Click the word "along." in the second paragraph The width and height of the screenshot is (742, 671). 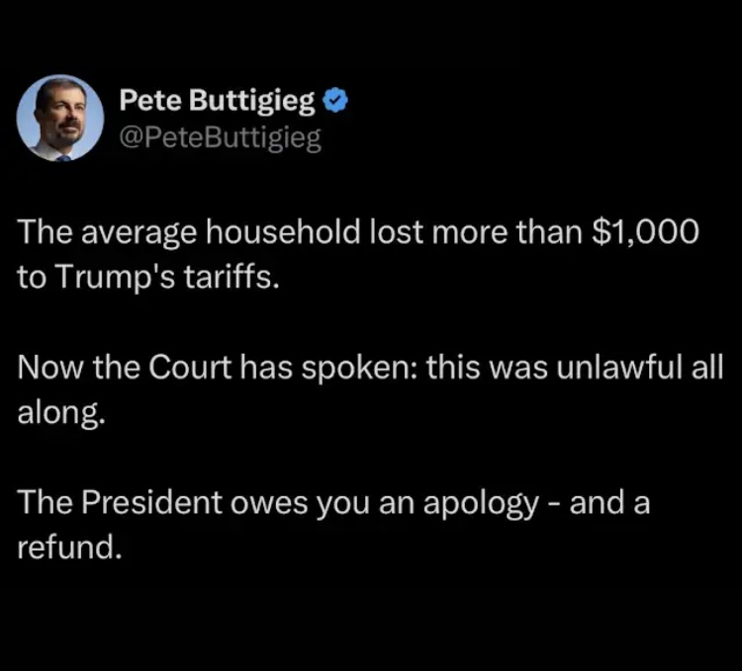[x=61, y=412]
